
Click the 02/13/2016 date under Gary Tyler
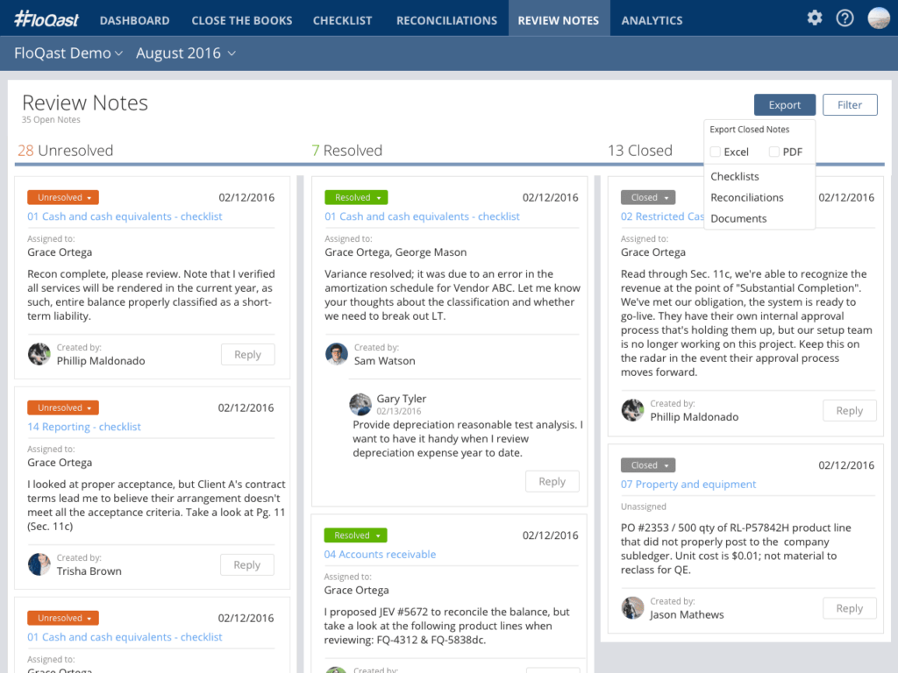coord(399,411)
